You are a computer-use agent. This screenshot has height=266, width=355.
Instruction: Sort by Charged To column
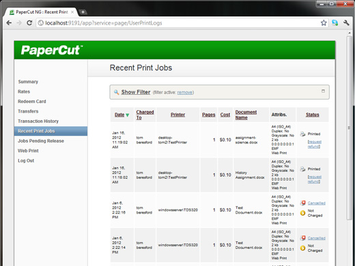(145, 115)
